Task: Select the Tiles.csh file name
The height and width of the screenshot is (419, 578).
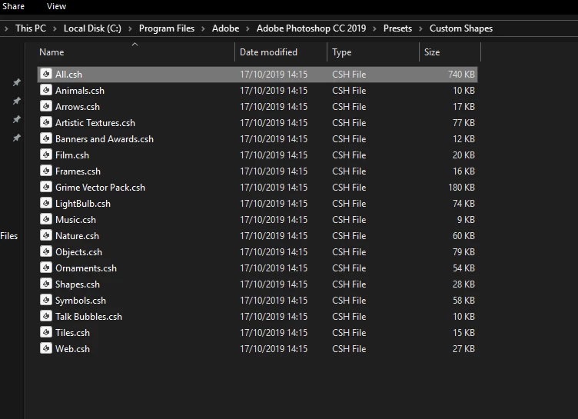Action: click(x=72, y=333)
